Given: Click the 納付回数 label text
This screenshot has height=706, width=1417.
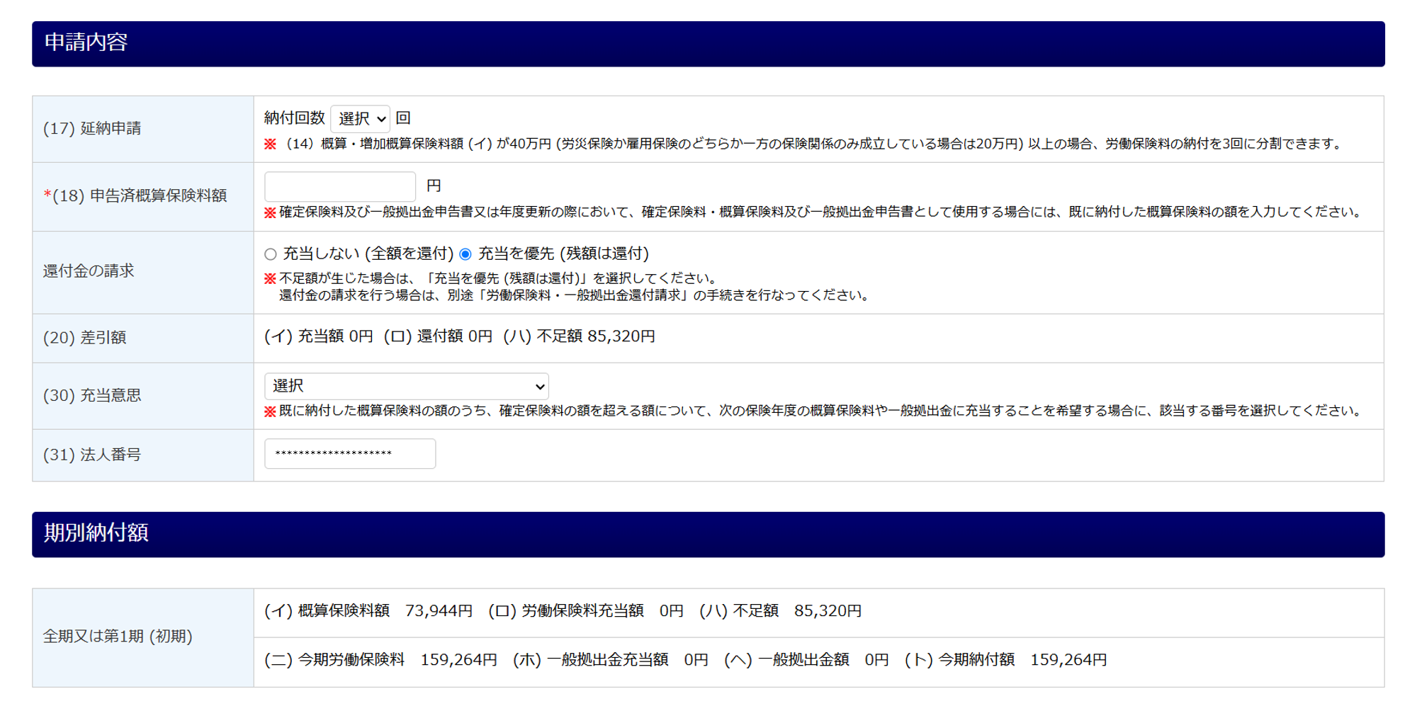Looking at the screenshot, I should [x=295, y=118].
